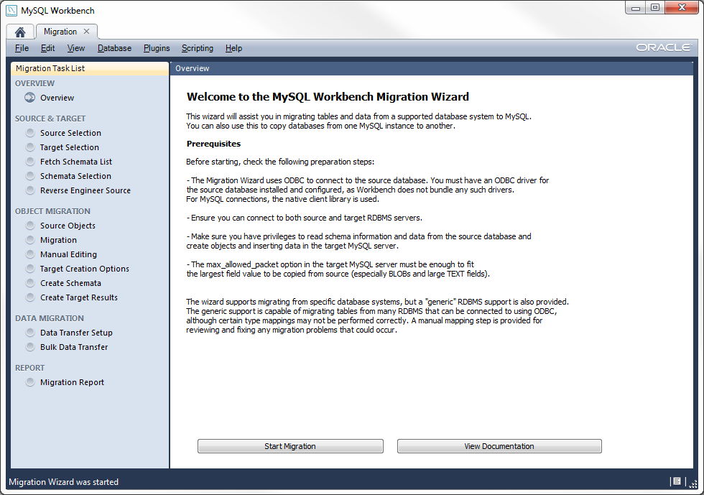Open the View menu
The width and height of the screenshot is (704, 495).
tap(76, 48)
